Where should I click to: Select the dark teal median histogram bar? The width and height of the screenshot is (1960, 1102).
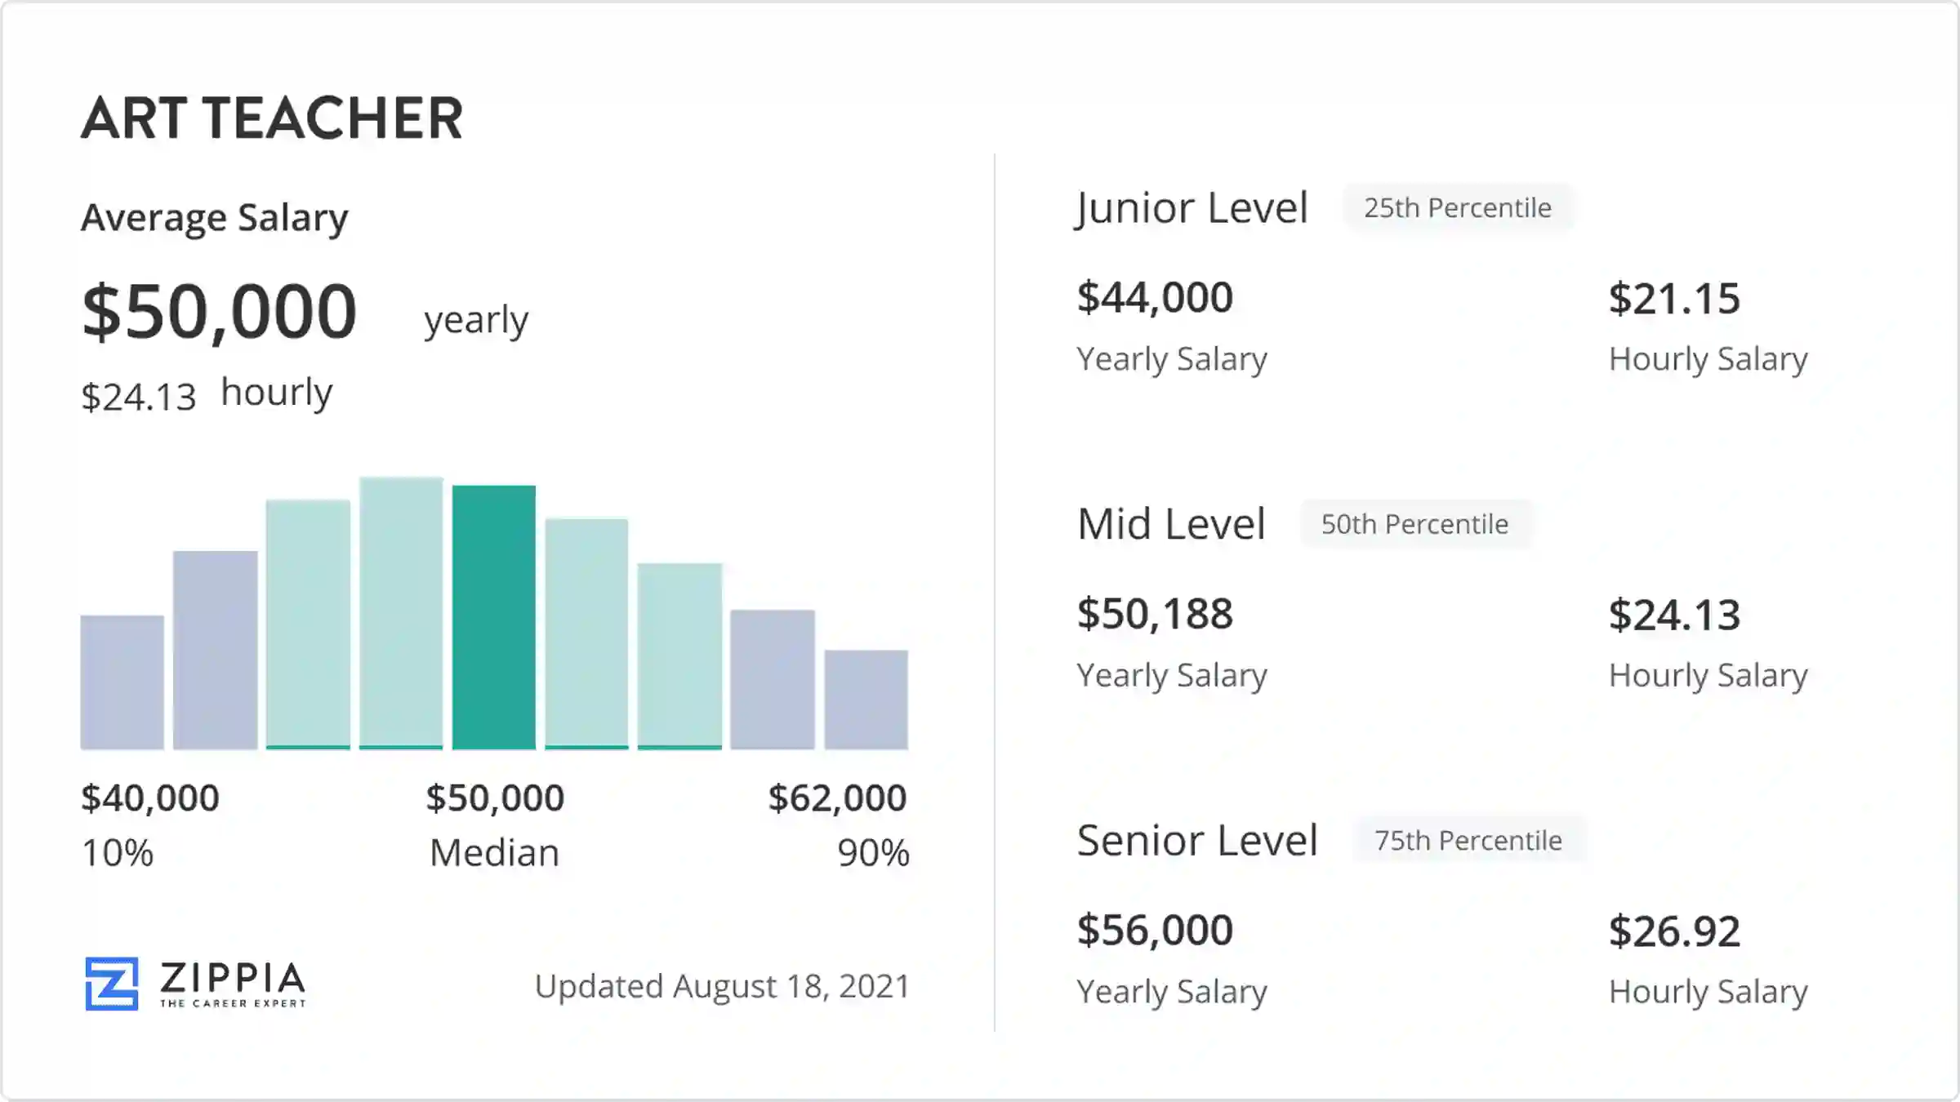click(x=494, y=617)
